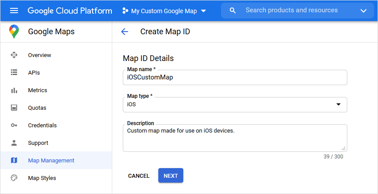Click the 39 / 300 character counter

[x=333, y=157]
